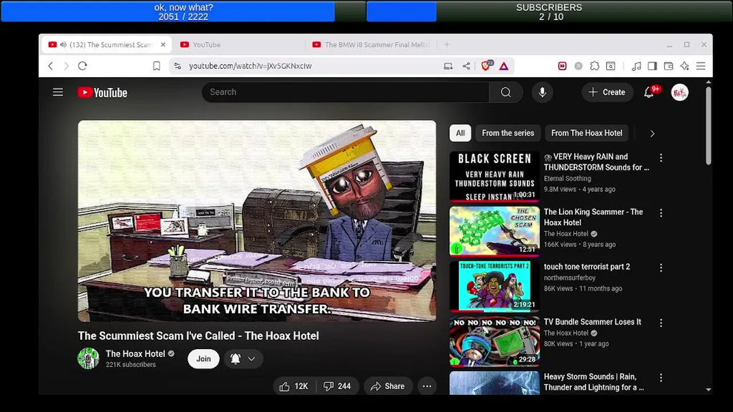This screenshot has height=412, width=733.
Task: Open the notification preferences bell dropdown
Action: pyautogui.click(x=243, y=359)
